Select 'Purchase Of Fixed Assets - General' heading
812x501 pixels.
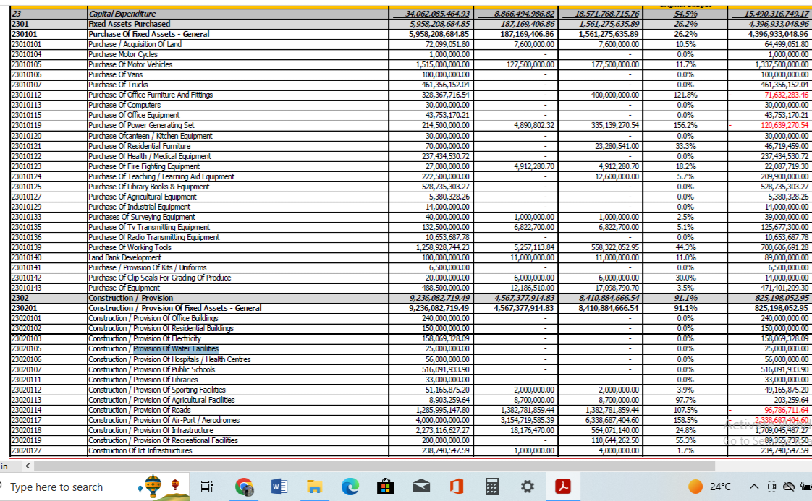click(x=149, y=34)
